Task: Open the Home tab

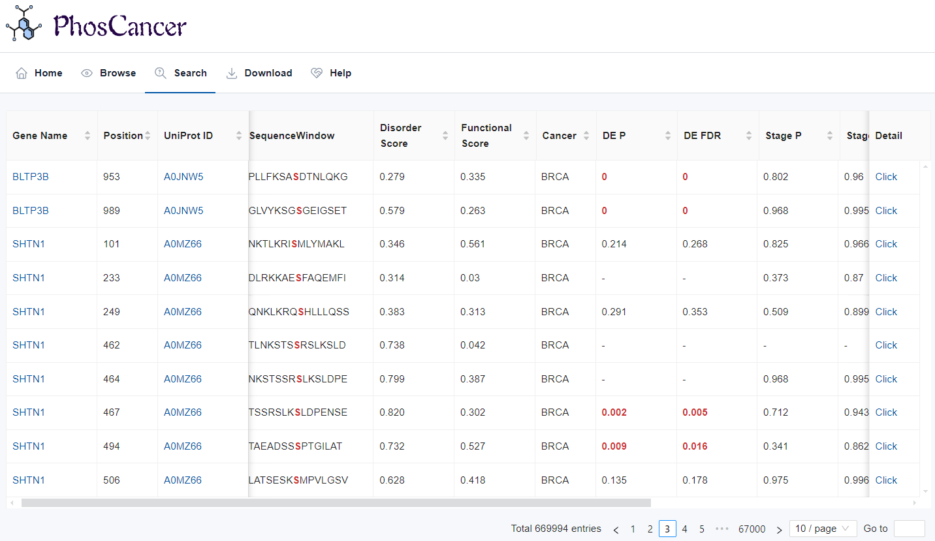Action: (x=39, y=73)
